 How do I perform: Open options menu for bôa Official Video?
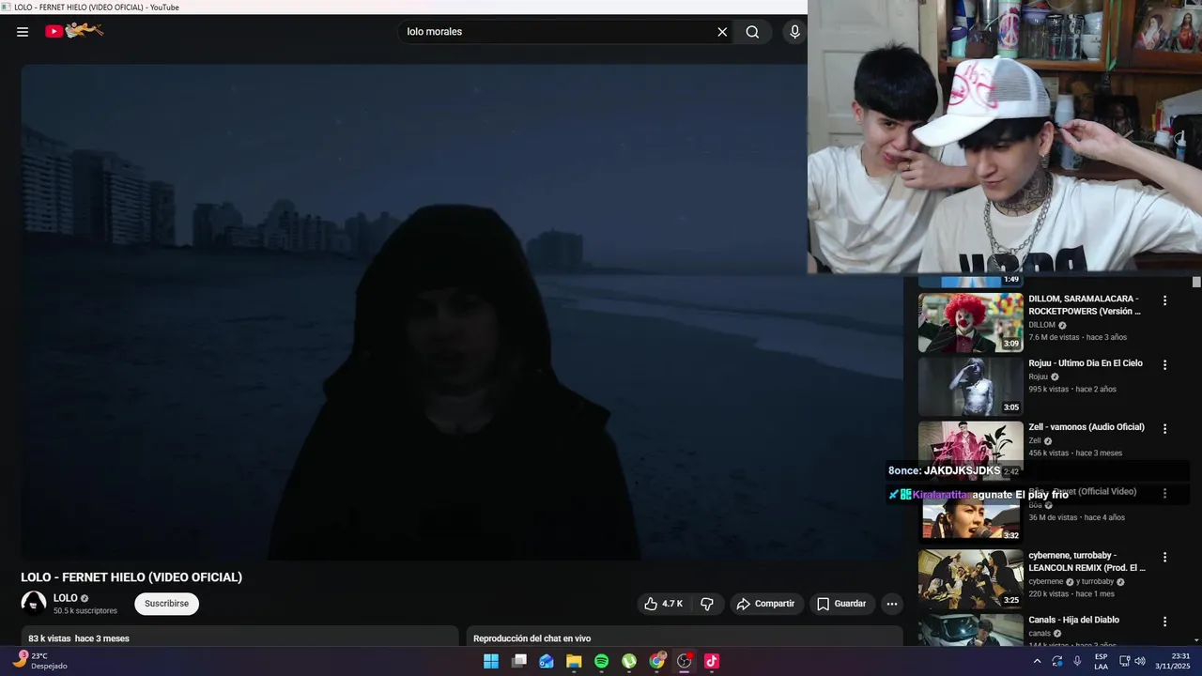click(x=1165, y=493)
